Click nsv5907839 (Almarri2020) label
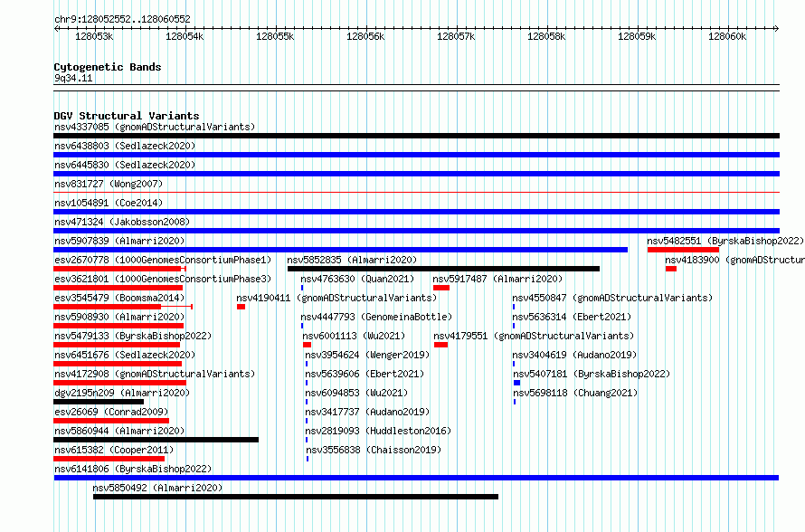The width and height of the screenshot is (805, 532). point(119,241)
